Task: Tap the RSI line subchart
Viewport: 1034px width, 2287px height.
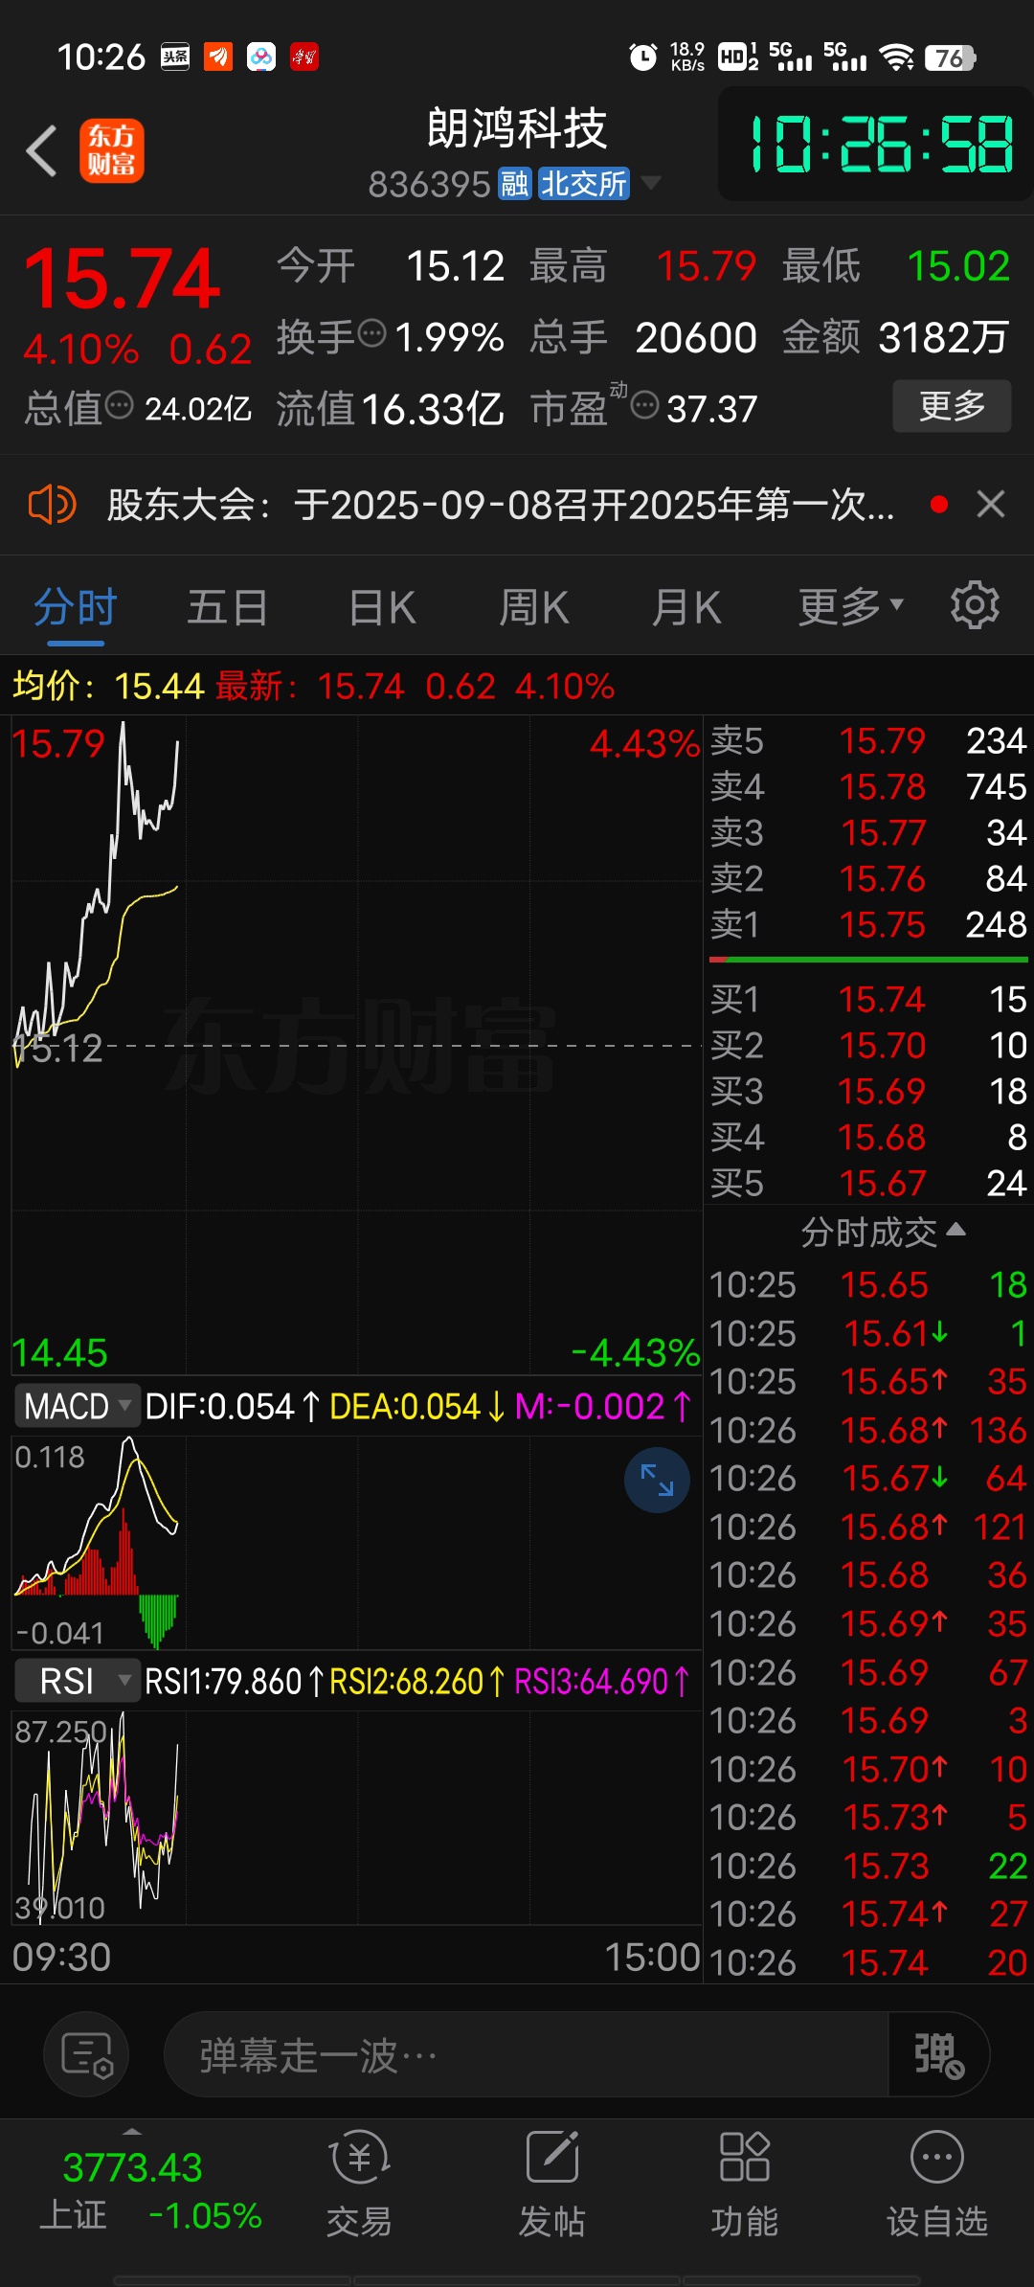Action: 356,1818
